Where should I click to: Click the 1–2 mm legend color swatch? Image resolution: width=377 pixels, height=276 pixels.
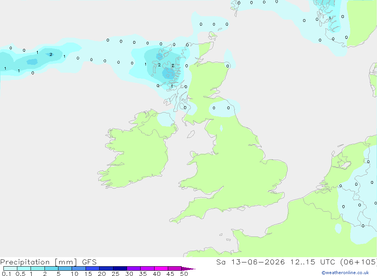(38, 268)
